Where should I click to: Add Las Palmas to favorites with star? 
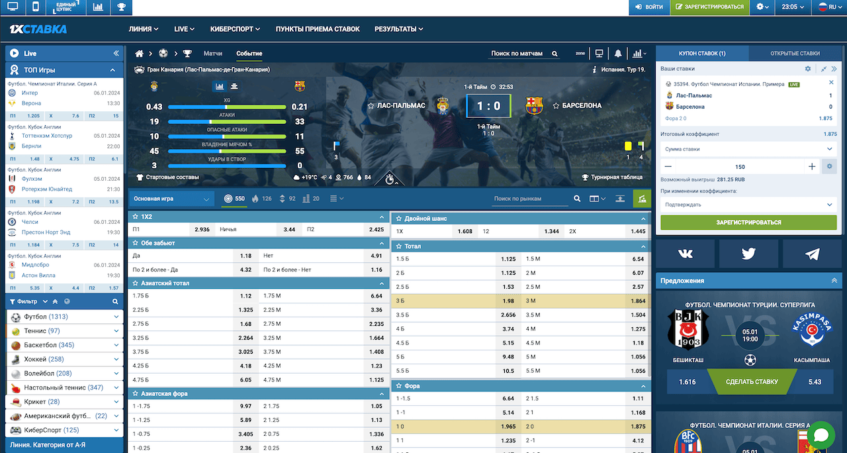click(x=371, y=105)
